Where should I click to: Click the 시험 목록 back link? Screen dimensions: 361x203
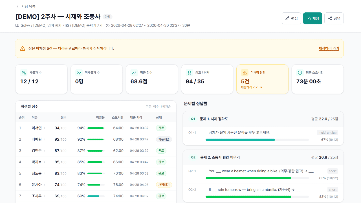(26, 6)
